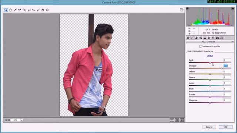The width and height of the screenshot is (237, 133).
Task: Cycle Before/After view with Y icon
Action: (172, 120)
